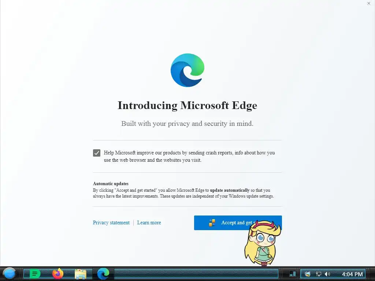The width and height of the screenshot is (375, 281).
Task: Uncheck the Help Microsoft improve products checkbox
Action: (97, 153)
